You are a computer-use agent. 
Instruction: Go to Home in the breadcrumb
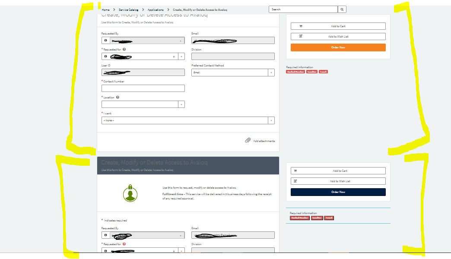[x=105, y=10]
